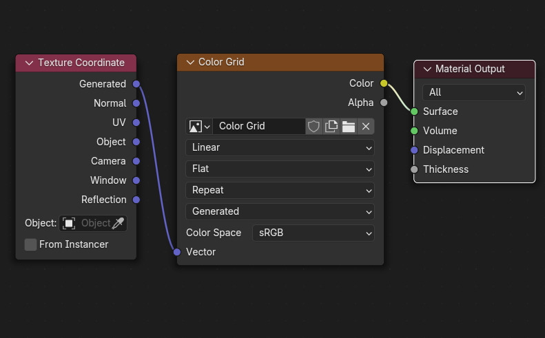Click the Reflection output socket
Screen dimensions: 545x338
tap(136, 200)
